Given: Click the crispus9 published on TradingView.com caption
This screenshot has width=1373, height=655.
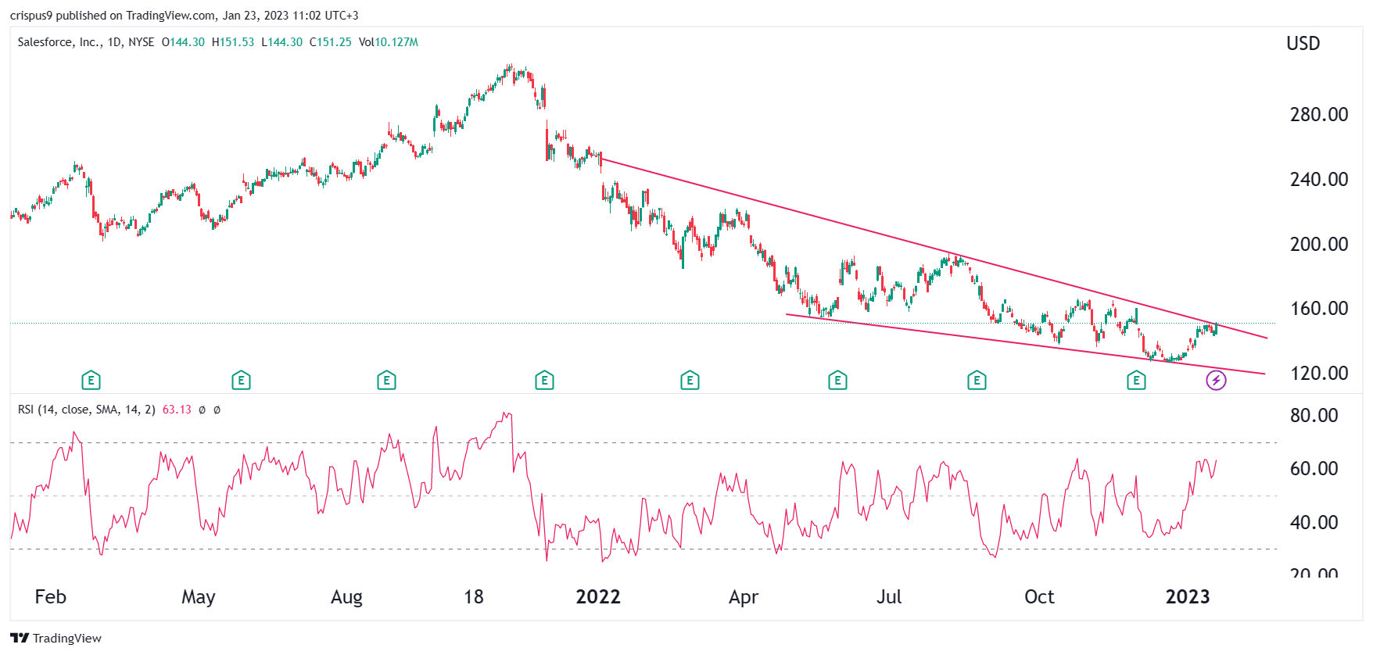Looking at the screenshot, I should click(x=184, y=16).
